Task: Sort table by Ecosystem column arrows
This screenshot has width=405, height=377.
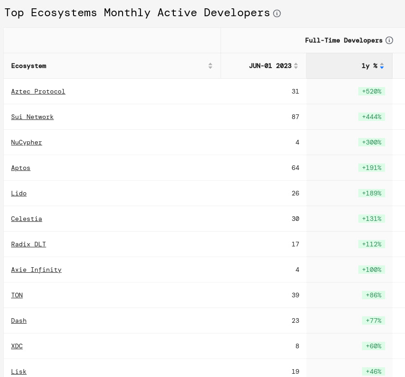Action: pos(210,66)
